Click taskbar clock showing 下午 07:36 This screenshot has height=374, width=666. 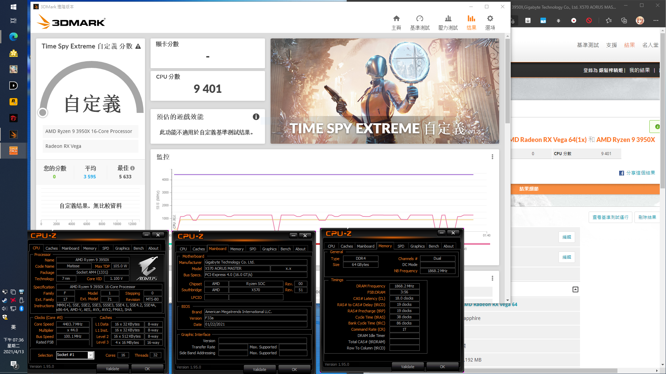click(x=14, y=346)
